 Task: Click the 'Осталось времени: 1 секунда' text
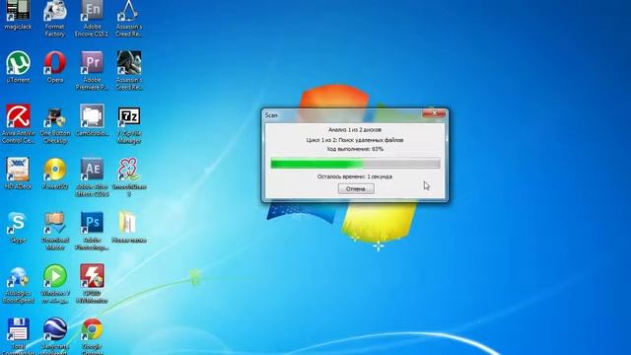(355, 177)
